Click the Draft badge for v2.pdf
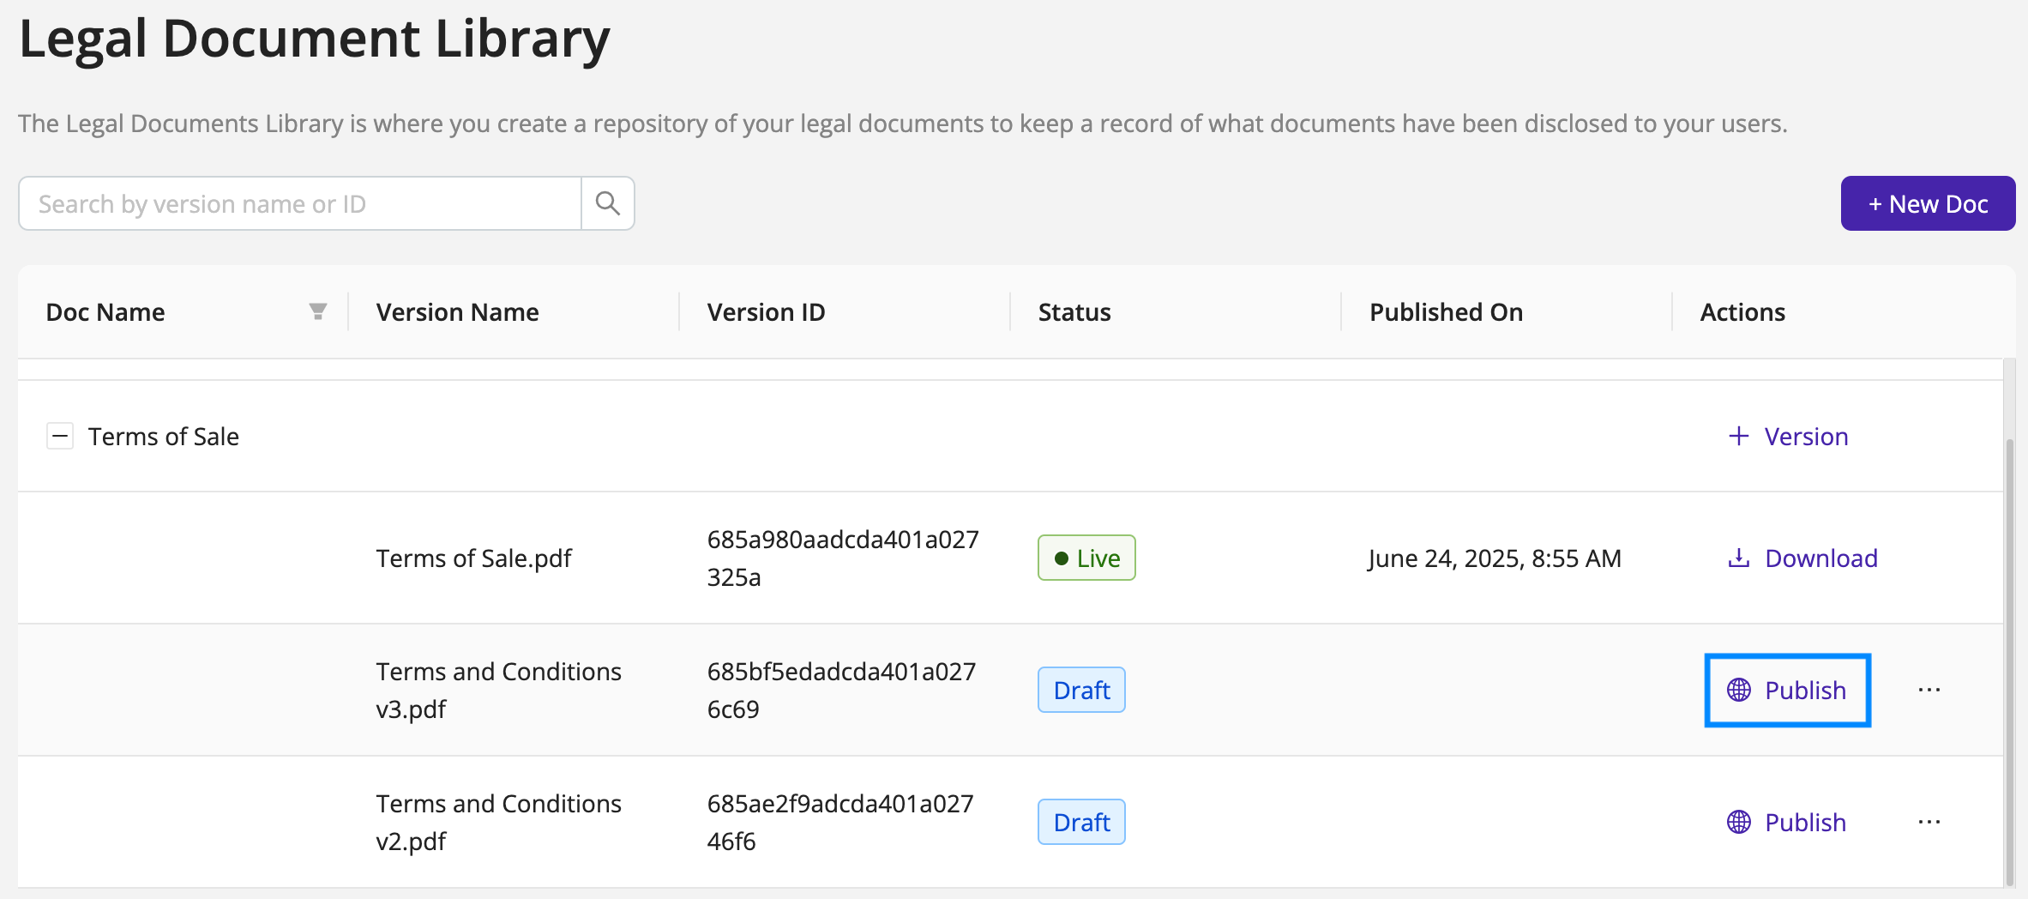Screen dimensions: 2028x899 [x=1081, y=822]
